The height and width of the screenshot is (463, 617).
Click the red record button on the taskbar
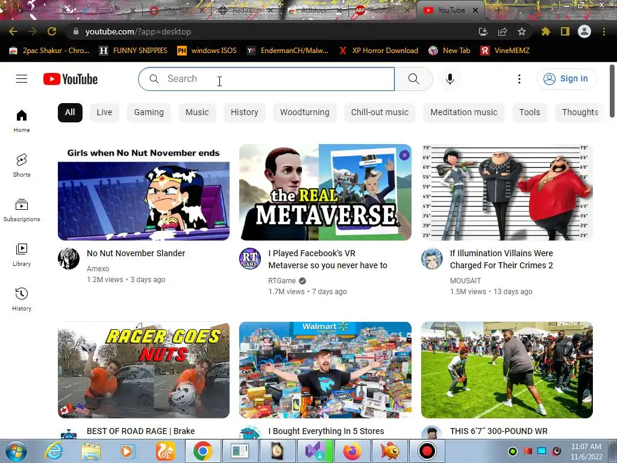[x=427, y=451]
